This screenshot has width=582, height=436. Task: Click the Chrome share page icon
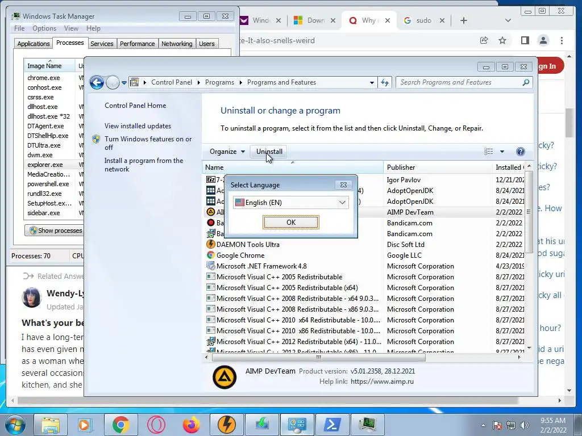point(484,40)
